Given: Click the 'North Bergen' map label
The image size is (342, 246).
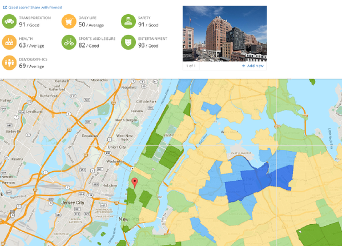Looking at the screenshot, I should click(126, 120).
